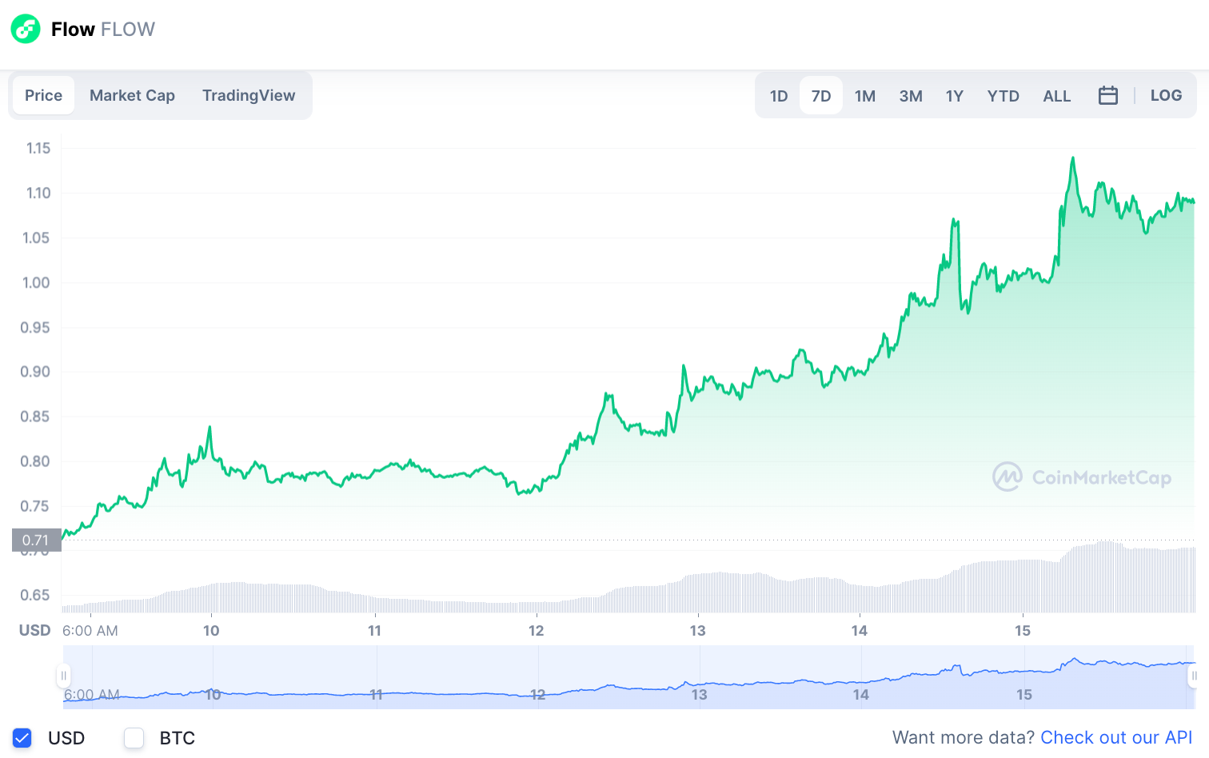Viewport: 1209px width, 758px height.
Task: Select the 1M time range
Action: 865,96
